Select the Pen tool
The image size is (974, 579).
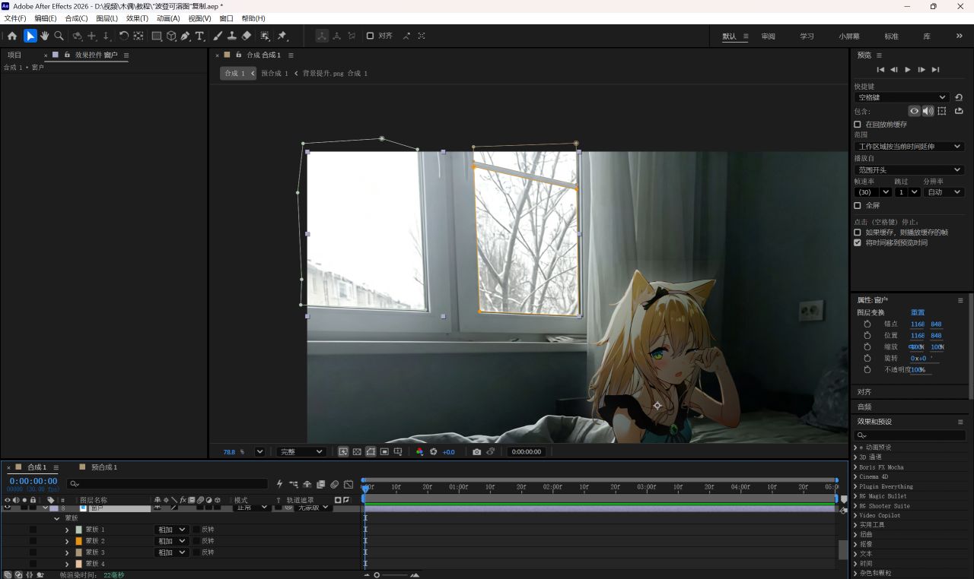186,36
